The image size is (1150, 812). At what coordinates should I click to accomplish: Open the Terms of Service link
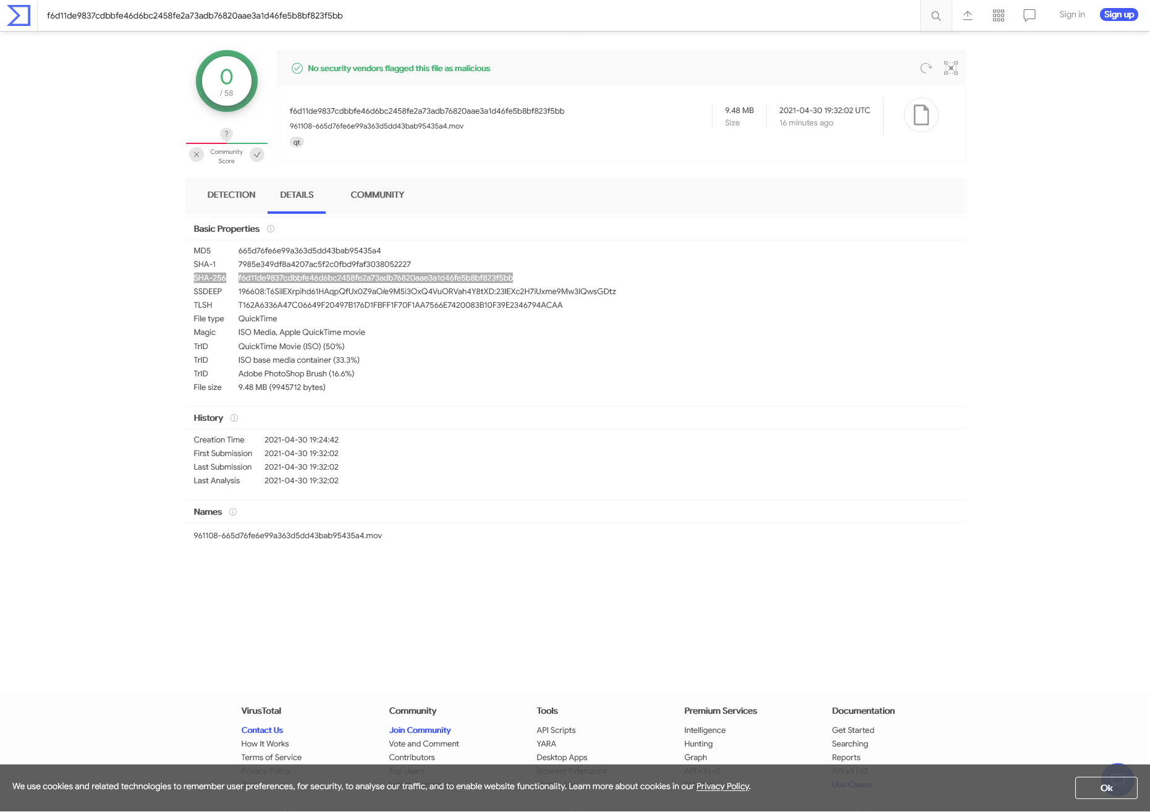point(271,757)
